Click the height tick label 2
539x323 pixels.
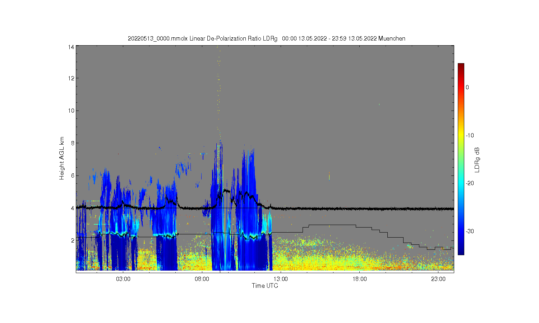click(x=73, y=240)
